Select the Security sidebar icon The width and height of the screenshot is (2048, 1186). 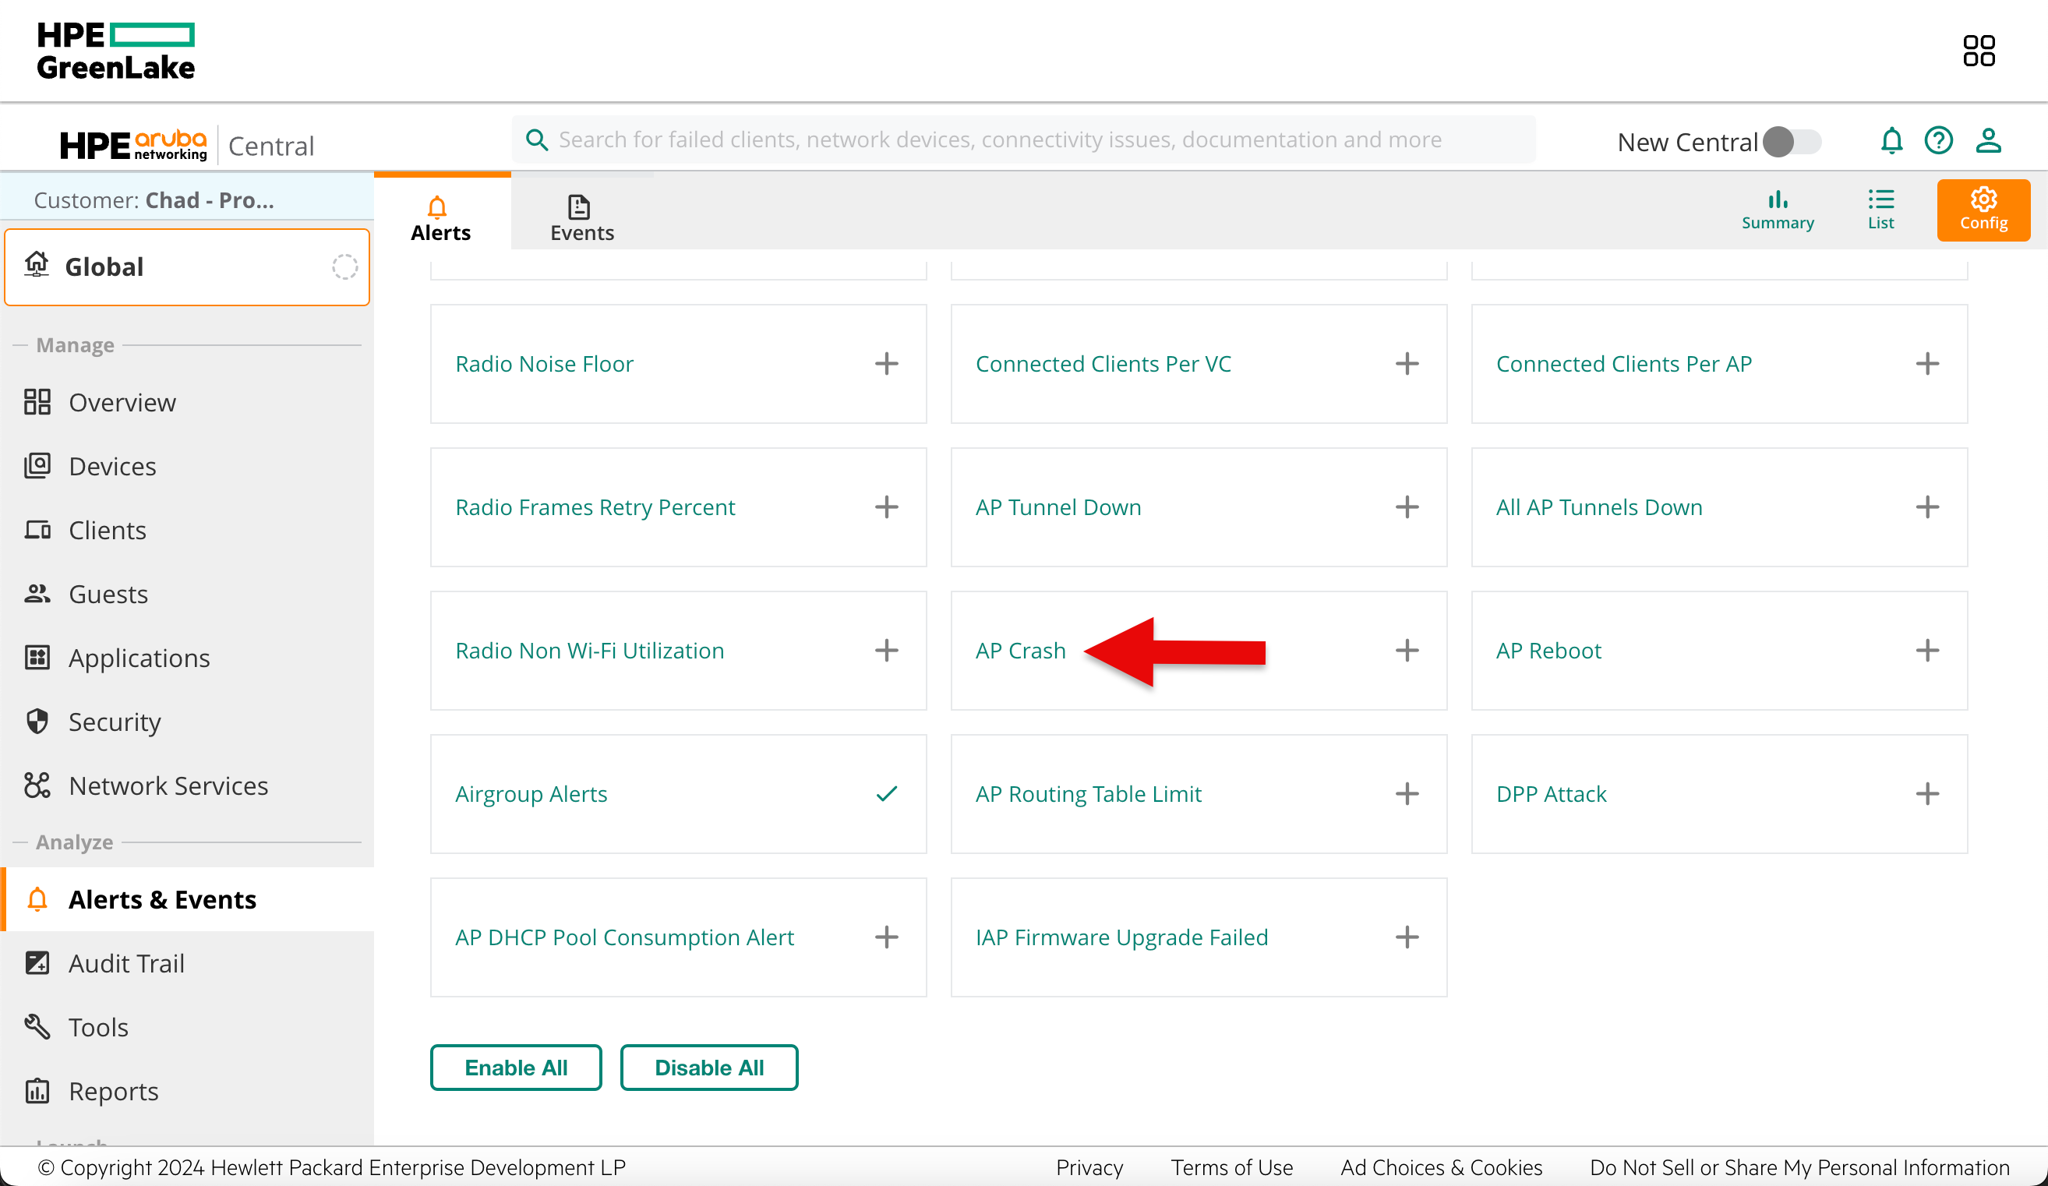[37, 721]
